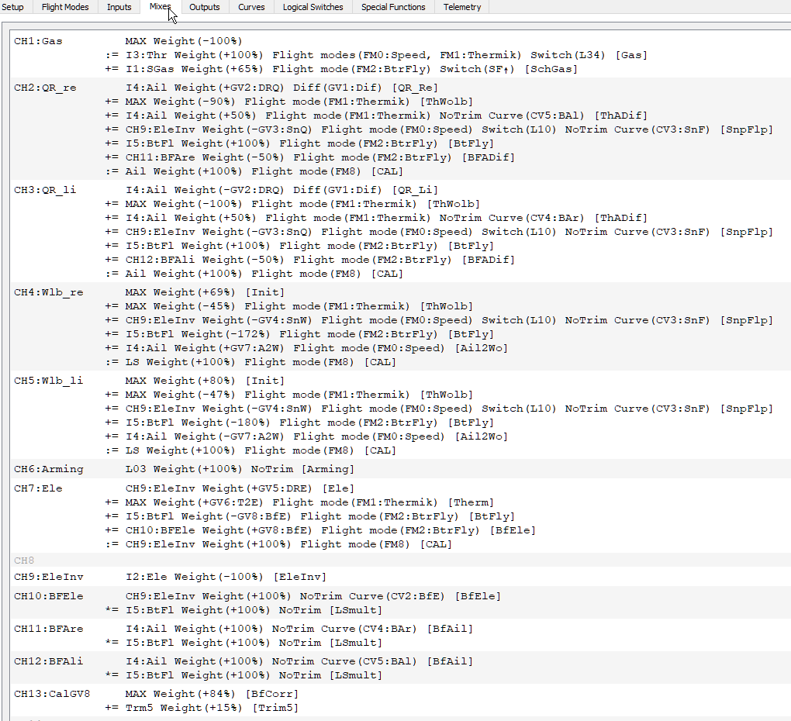Switch to the Outputs tab
The height and width of the screenshot is (721, 791).
204,7
